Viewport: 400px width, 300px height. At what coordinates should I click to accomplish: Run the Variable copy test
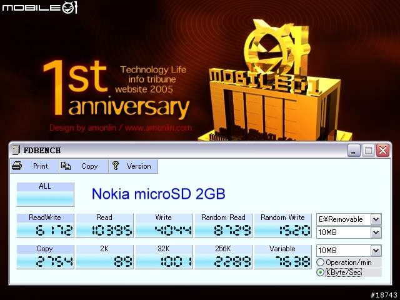click(282, 257)
